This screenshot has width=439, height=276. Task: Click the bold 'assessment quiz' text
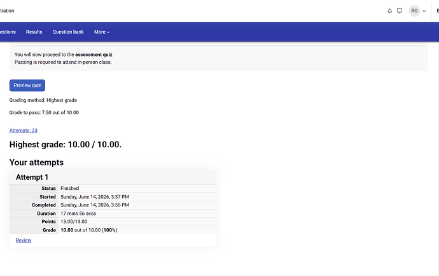pyautogui.click(x=94, y=54)
